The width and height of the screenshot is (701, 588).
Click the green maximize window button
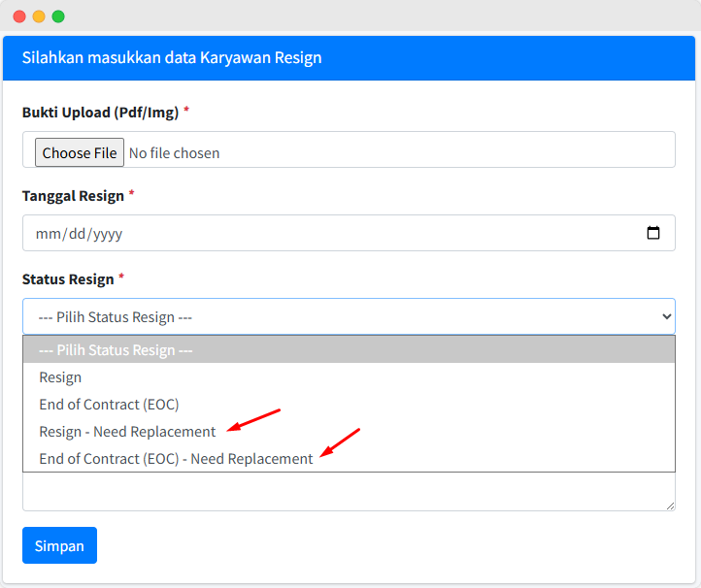click(58, 16)
